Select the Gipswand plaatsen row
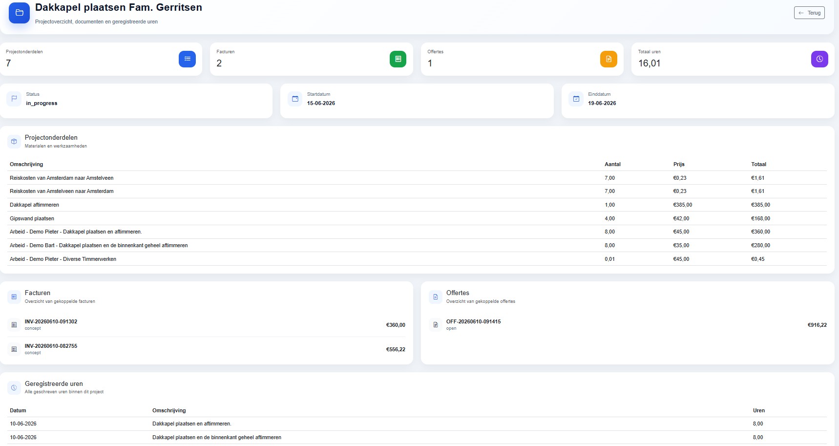 tap(418, 218)
